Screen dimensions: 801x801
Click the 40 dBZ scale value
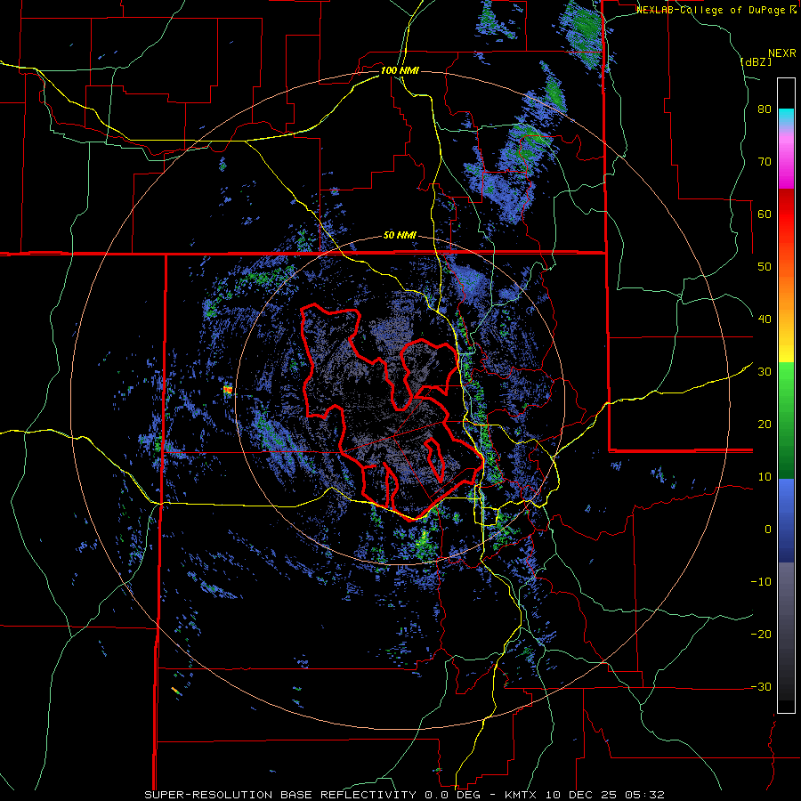click(765, 320)
